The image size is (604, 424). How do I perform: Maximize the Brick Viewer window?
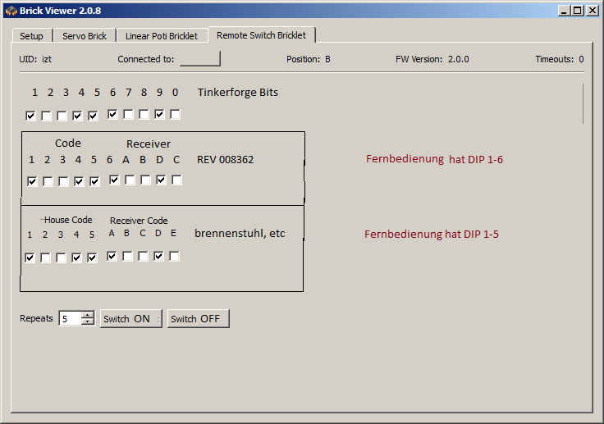coord(578,11)
